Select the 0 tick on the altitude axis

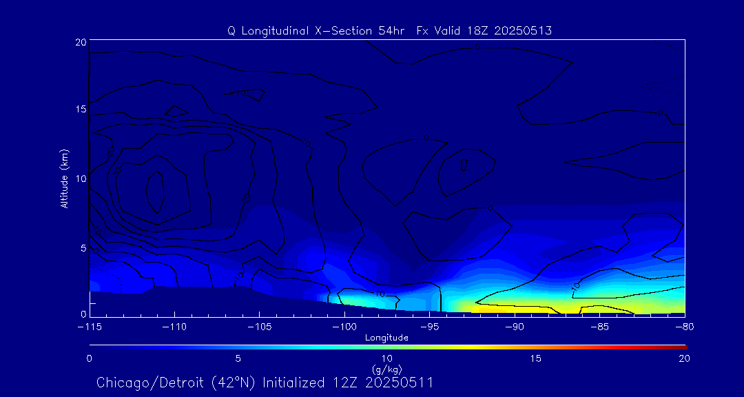coord(83,314)
